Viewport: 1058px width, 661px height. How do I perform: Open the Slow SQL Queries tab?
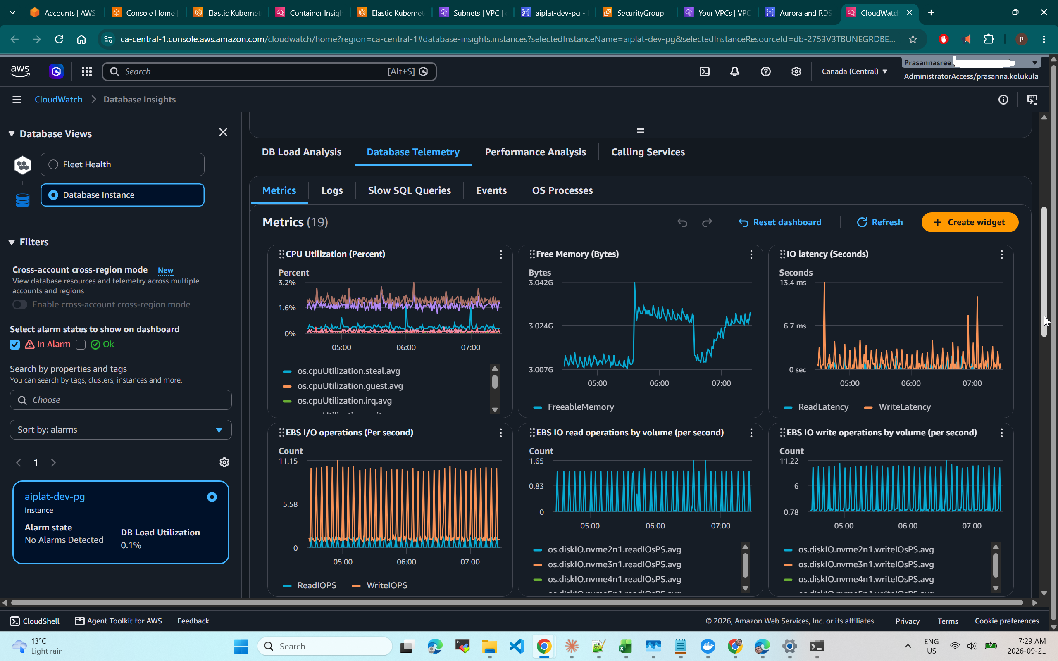pyautogui.click(x=409, y=190)
